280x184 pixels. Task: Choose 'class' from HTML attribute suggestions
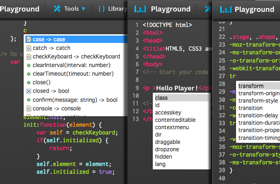(182, 98)
